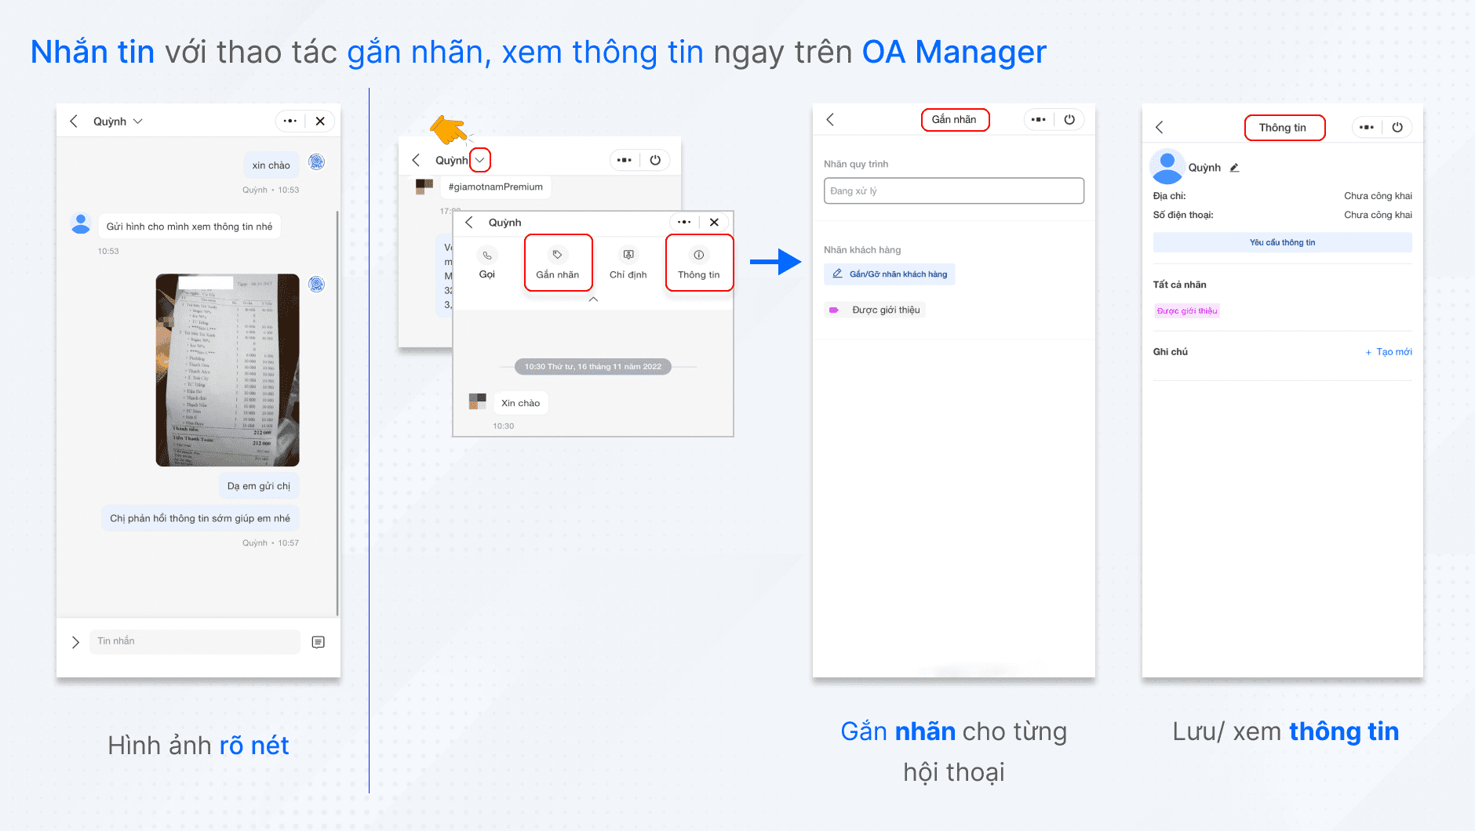
Task: Click the OA avatar next to 'xin chào'
Action: (317, 162)
